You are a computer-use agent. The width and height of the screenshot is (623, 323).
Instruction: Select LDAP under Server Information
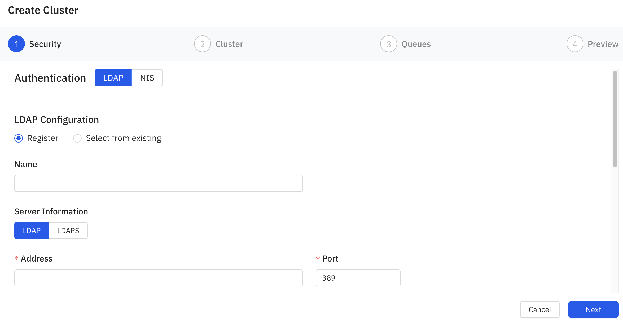[x=32, y=231]
